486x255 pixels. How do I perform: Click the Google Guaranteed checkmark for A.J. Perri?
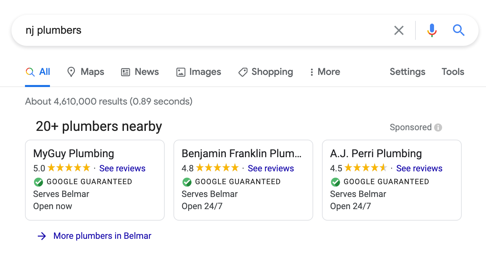(x=335, y=182)
